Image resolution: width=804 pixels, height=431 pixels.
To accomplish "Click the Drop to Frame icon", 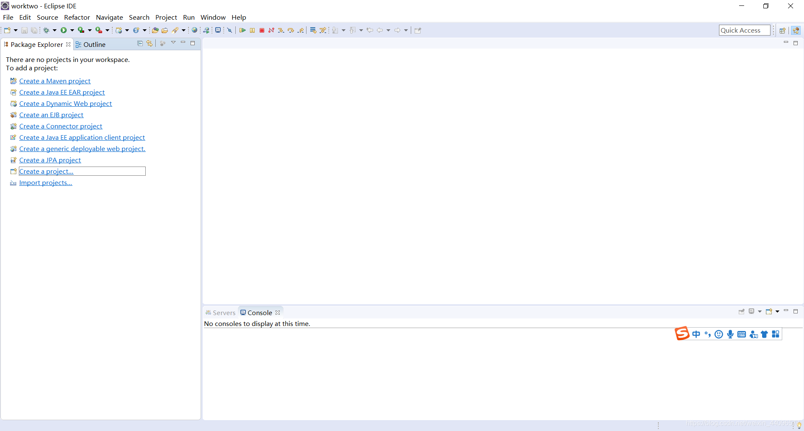I will tap(313, 30).
